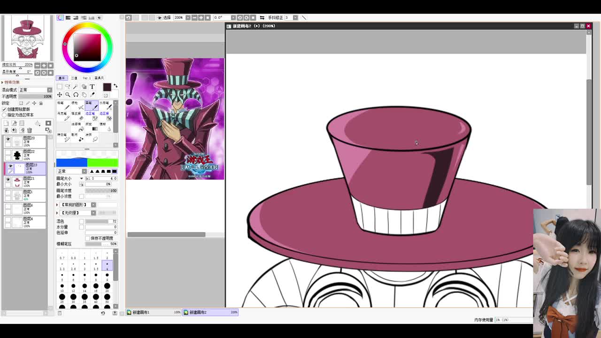
Task: Select the rotate view tool
Action: pos(76,95)
